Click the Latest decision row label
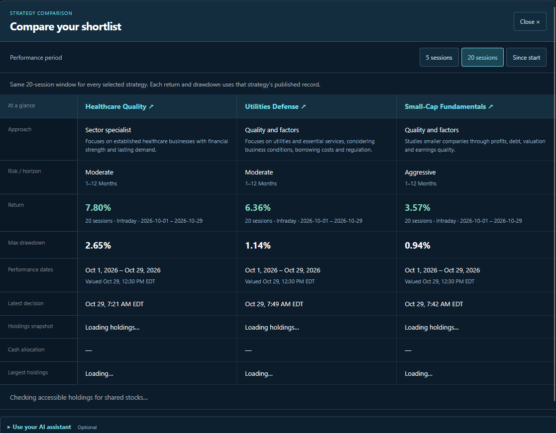556x433 pixels. tap(26, 303)
